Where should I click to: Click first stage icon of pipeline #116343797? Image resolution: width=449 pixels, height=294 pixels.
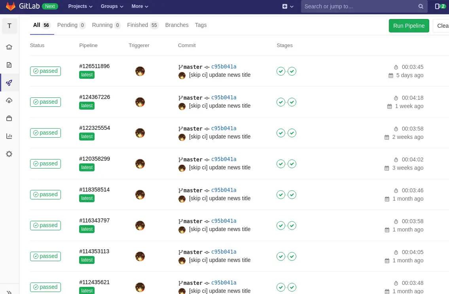coord(280,226)
